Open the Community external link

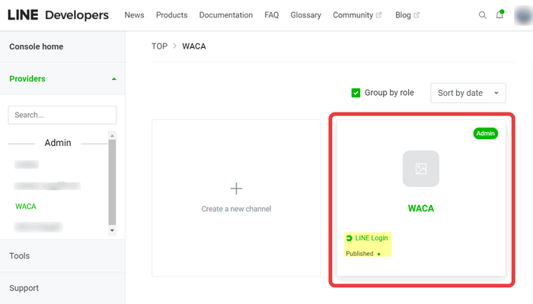pyautogui.click(x=357, y=15)
